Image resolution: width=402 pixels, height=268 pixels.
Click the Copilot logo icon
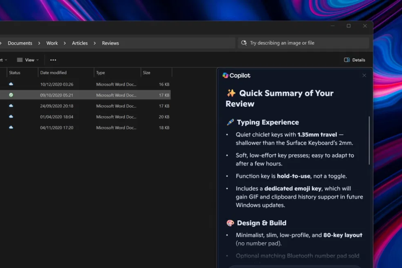[225, 76]
